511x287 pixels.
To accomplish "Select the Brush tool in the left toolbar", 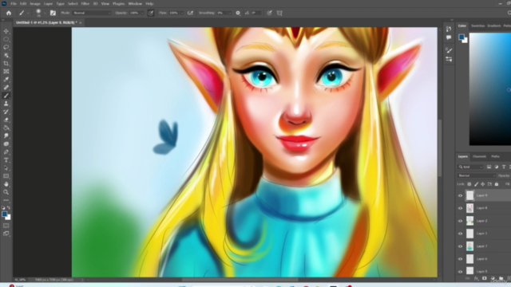I will [6, 96].
